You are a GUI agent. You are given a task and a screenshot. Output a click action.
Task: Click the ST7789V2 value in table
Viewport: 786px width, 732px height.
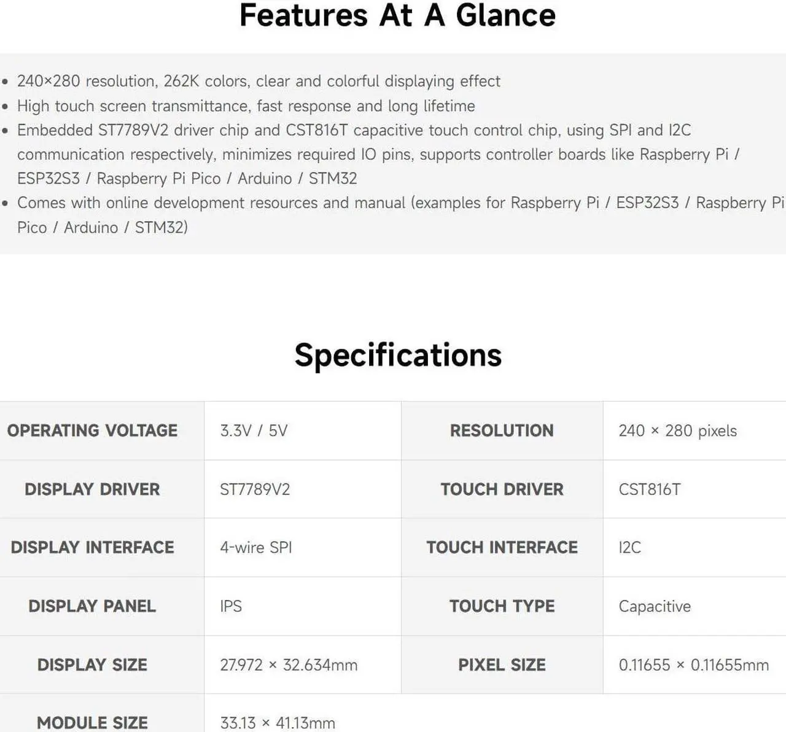click(x=255, y=489)
